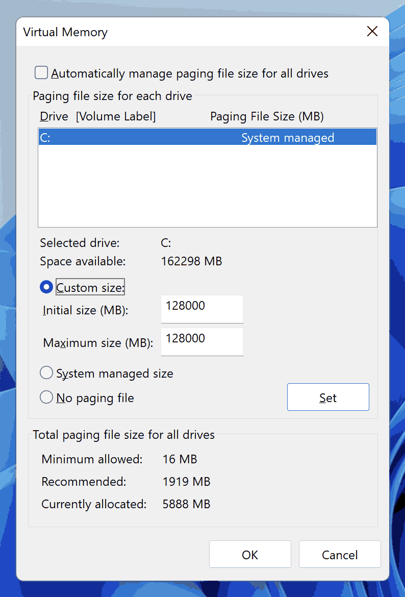The width and height of the screenshot is (405, 597).
Task: Dismiss the dialog using Cancel
Action: [340, 554]
